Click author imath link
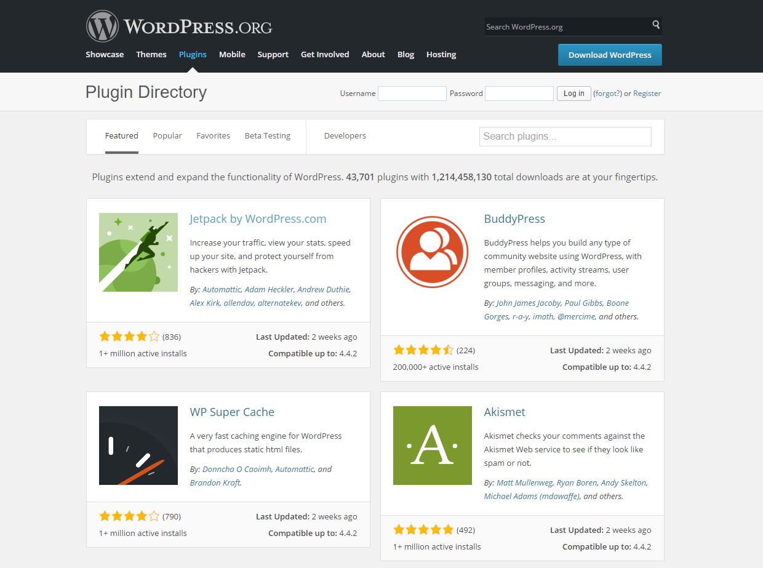The width and height of the screenshot is (763, 568). coord(543,316)
